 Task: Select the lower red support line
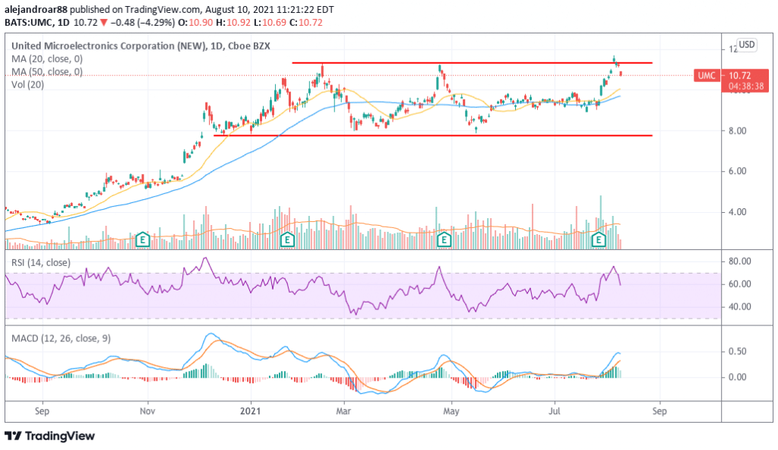pyautogui.click(x=432, y=135)
